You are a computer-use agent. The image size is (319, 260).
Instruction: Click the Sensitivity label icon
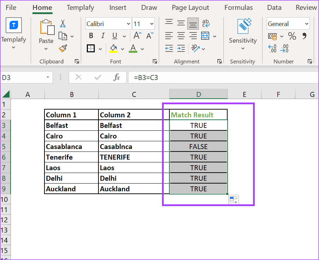point(244,26)
